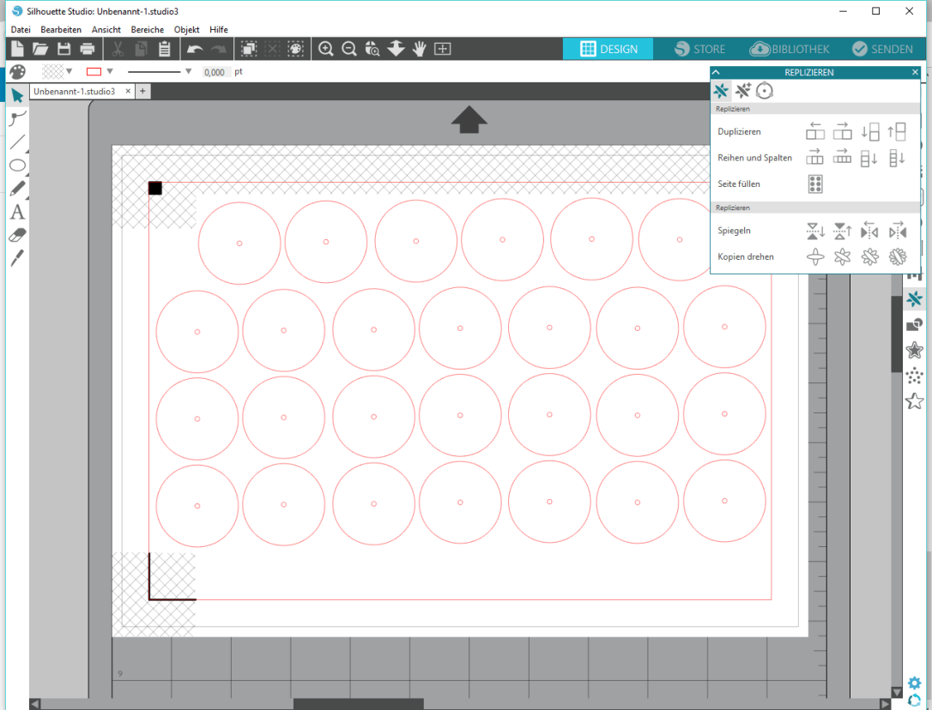Open the Objekt menu

[x=186, y=29]
